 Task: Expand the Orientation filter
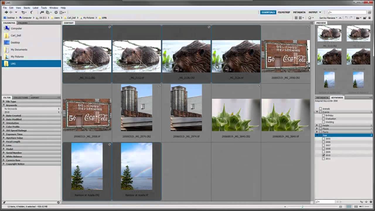click(4, 123)
